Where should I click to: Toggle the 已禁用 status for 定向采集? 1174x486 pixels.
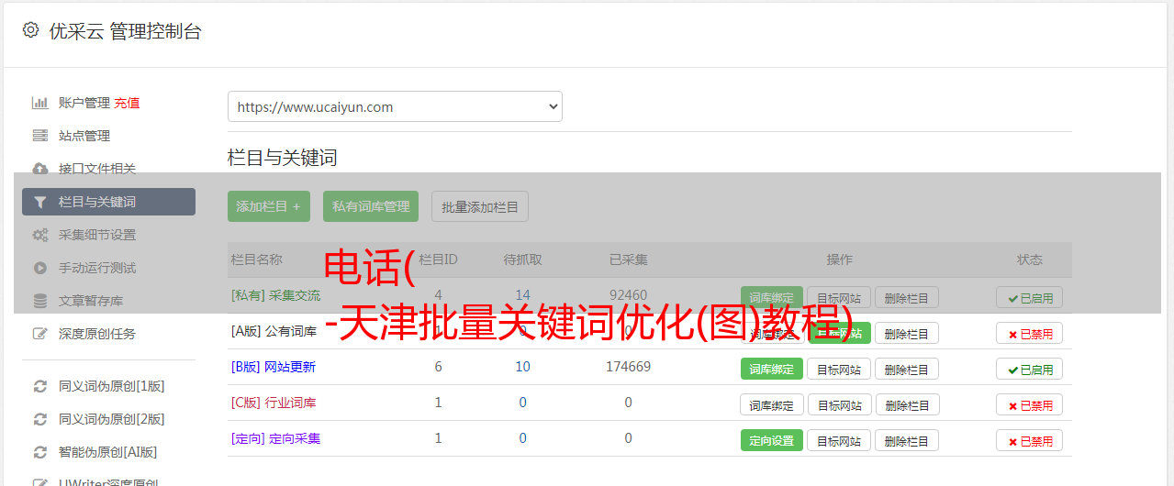point(1030,440)
